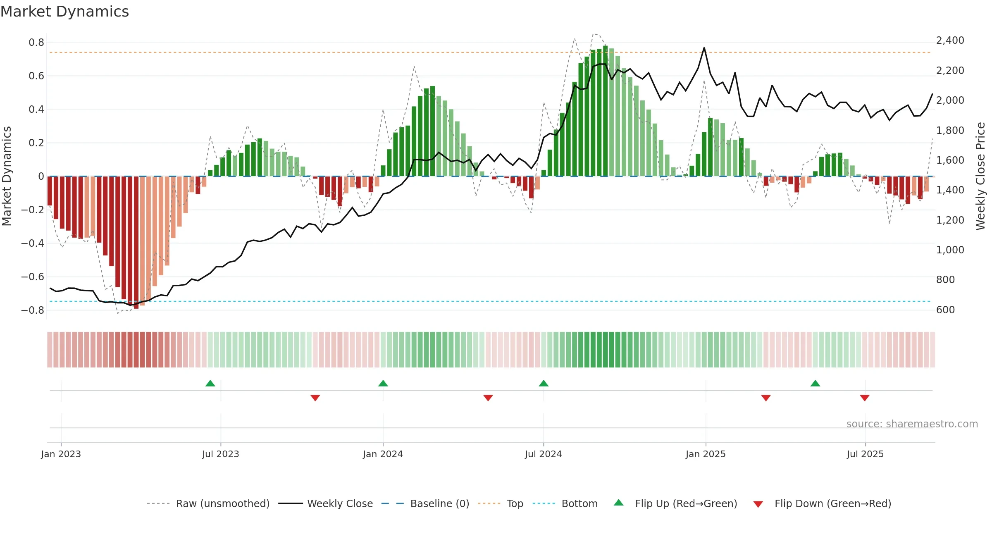
Task: Select the green Flip Up marker just before Jul 2023
Action: [x=210, y=383]
